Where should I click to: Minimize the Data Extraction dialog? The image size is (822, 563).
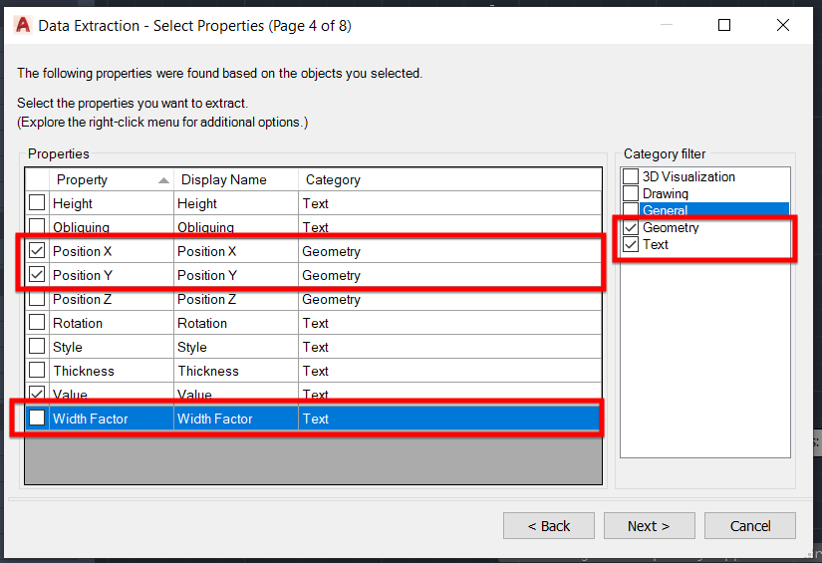coord(666,25)
